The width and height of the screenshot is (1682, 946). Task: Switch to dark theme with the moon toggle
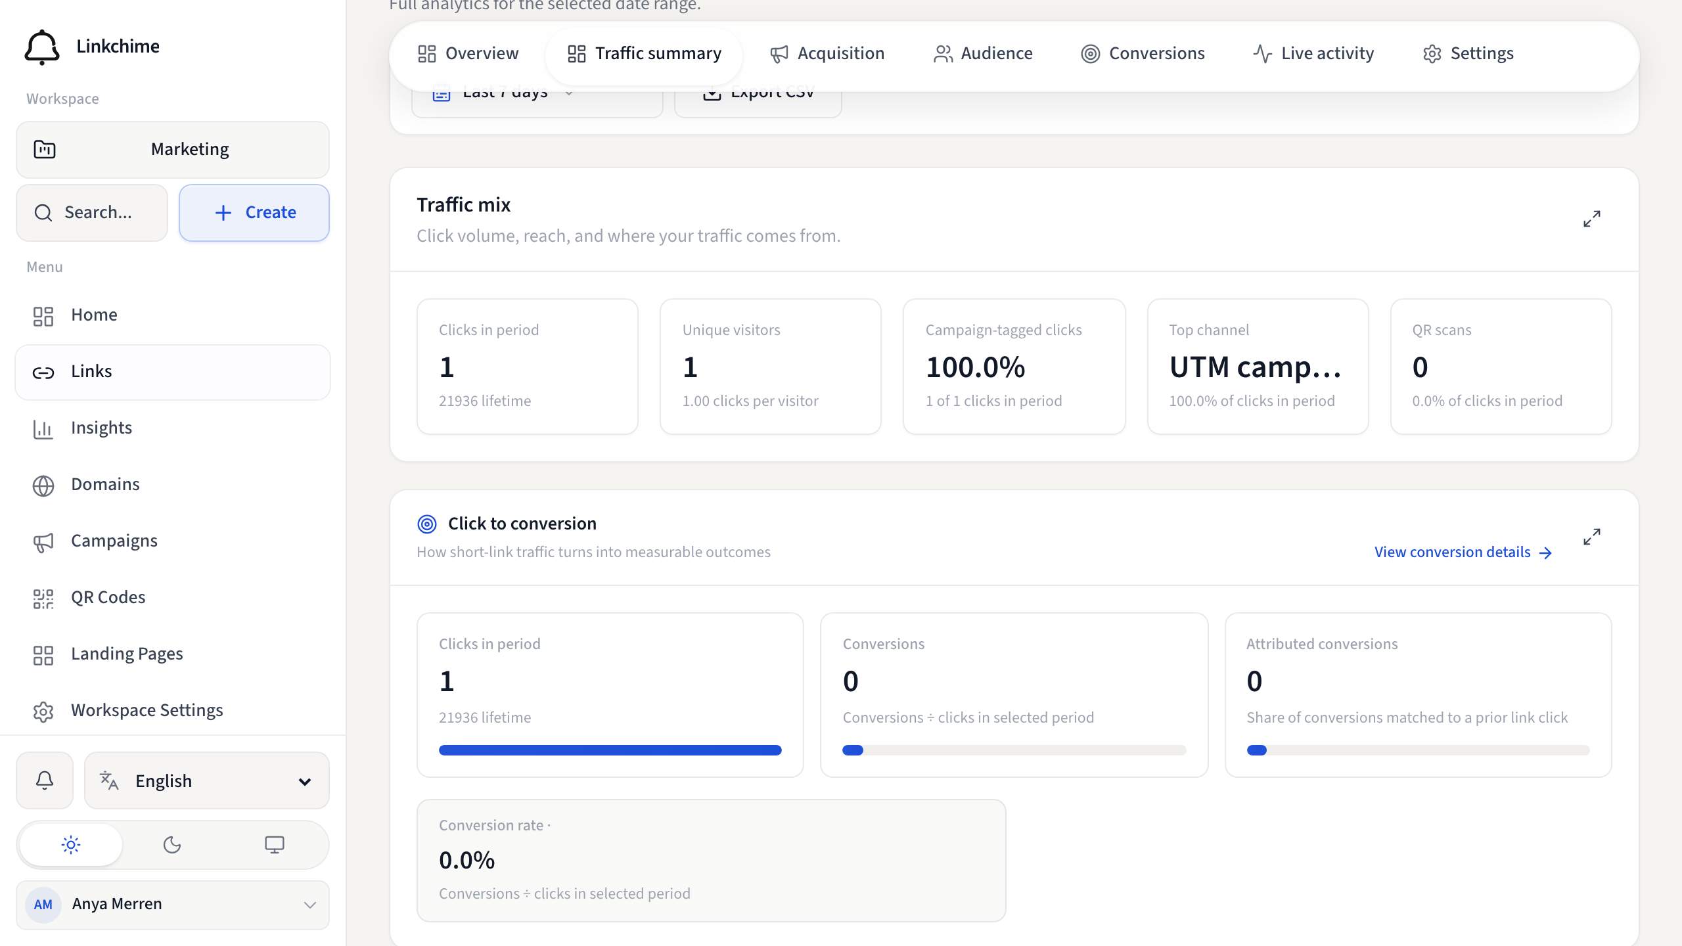tap(172, 844)
